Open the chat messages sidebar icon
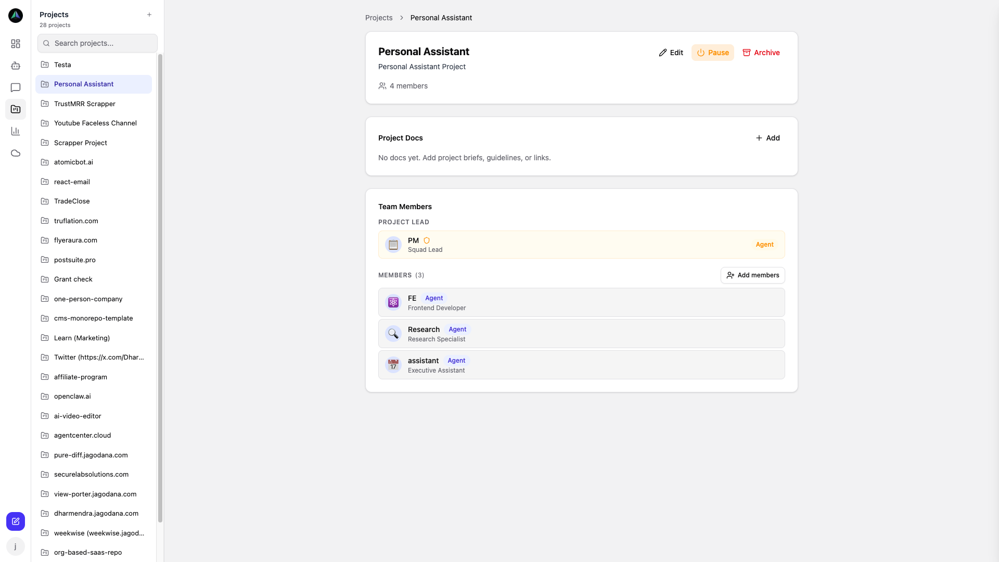Screen dimensions: 999x562 click(16, 87)
